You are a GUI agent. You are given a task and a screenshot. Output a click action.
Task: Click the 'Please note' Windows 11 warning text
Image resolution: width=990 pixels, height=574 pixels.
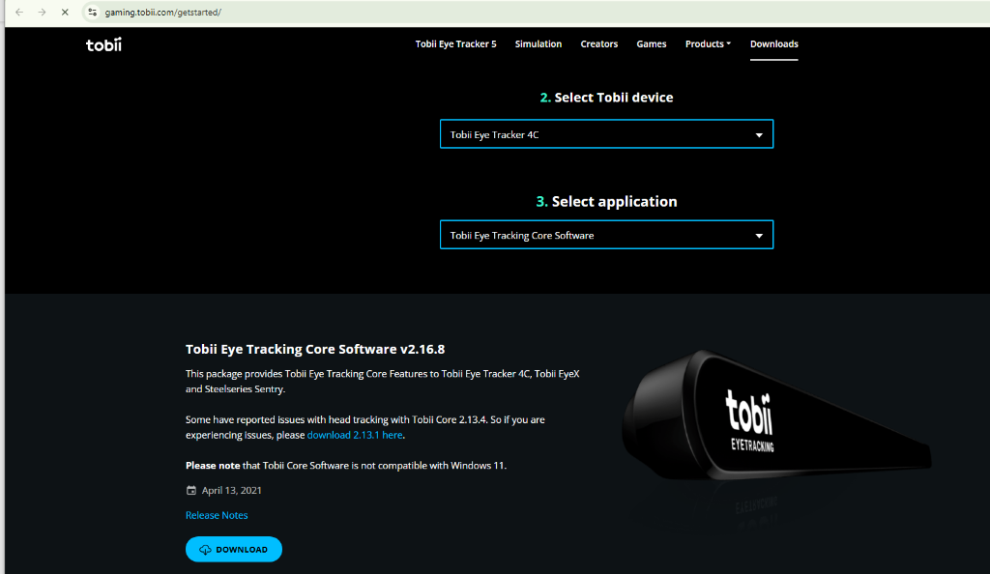point(346,465)
